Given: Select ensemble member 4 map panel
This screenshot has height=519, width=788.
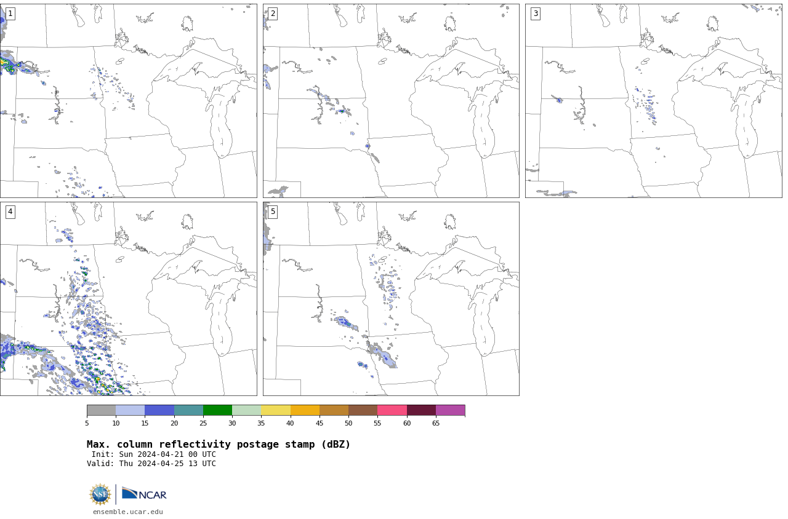Looking at the screenshot, I should coord(128,299).
